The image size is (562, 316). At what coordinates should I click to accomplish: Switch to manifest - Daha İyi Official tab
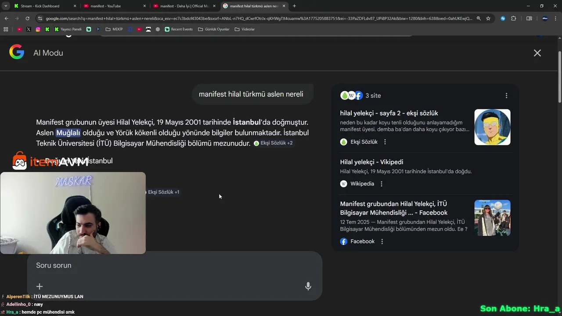184,6
